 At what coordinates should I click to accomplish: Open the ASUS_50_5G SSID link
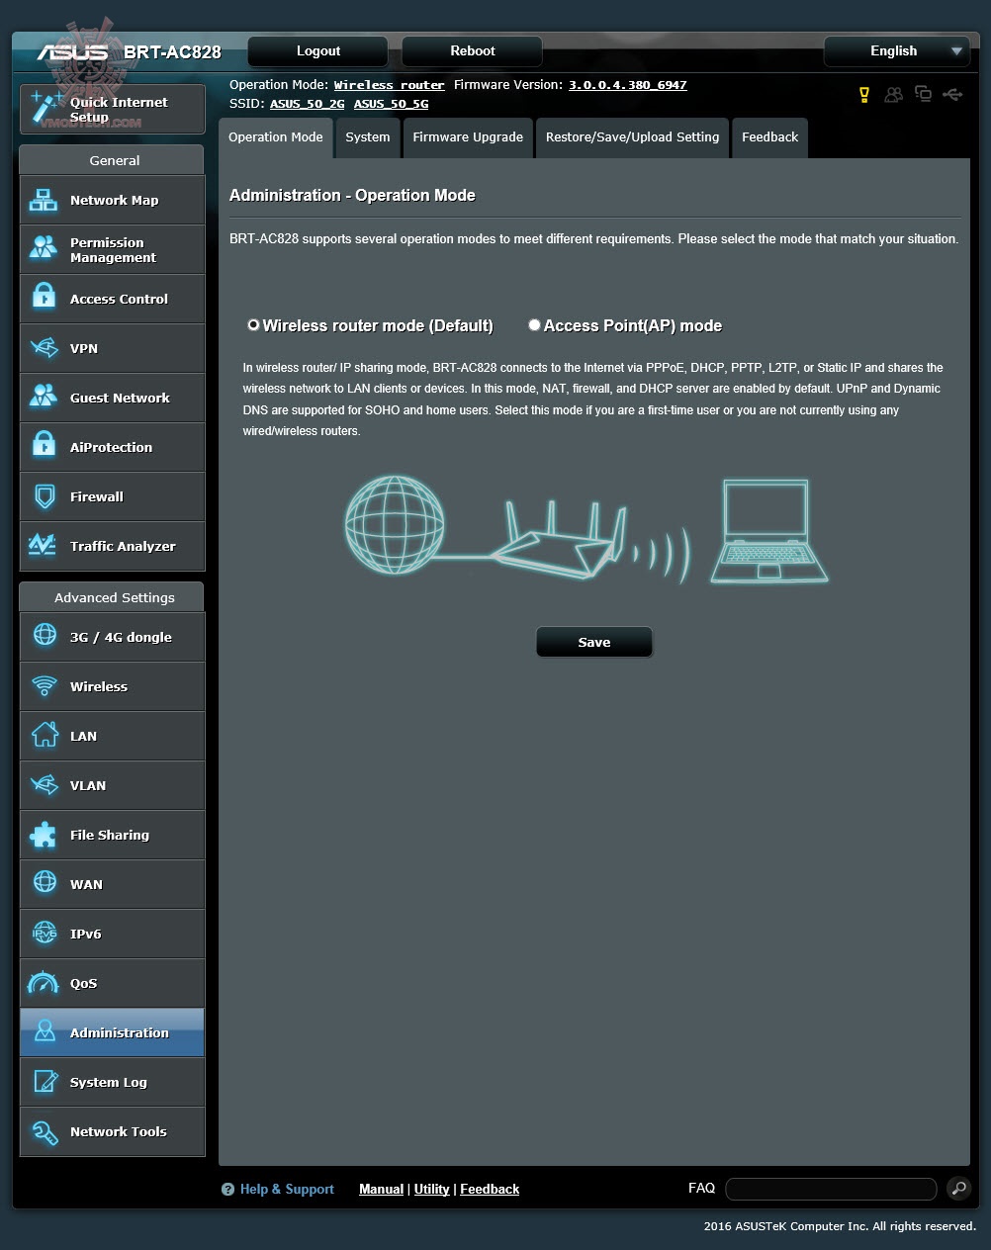(391, 104)
